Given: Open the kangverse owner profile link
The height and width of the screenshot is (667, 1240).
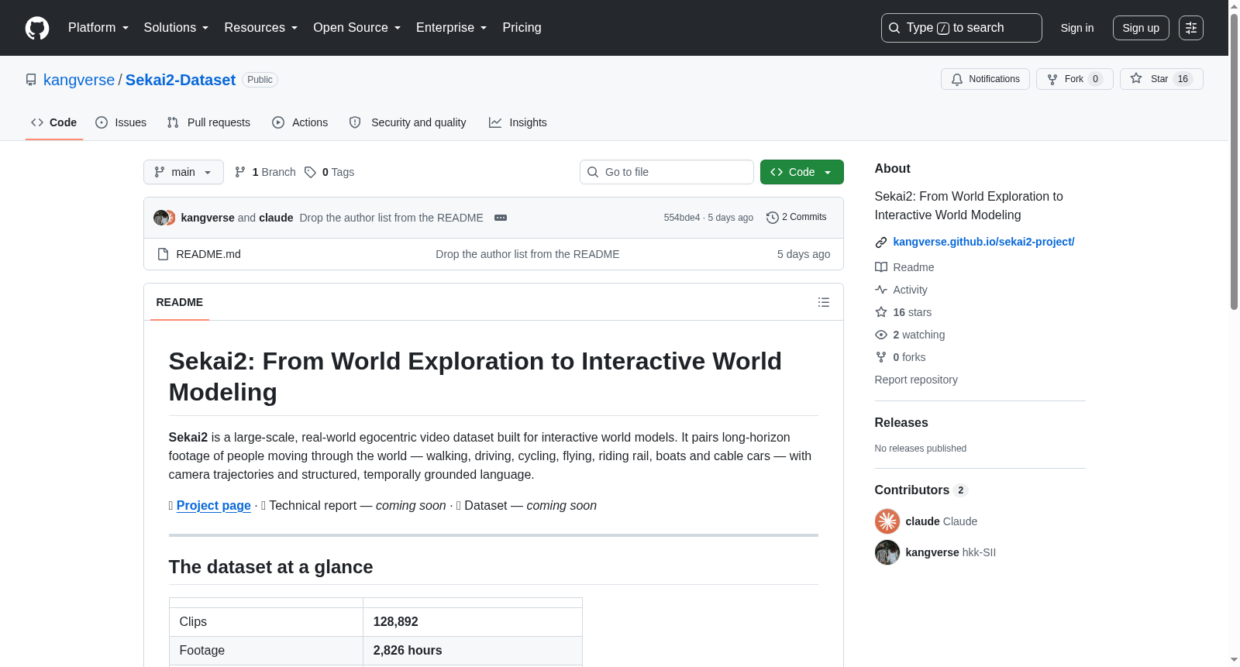Looking at the screenshot, I should click(79, 80).
